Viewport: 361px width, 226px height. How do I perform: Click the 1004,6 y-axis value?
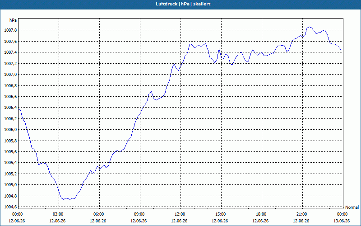10,207
